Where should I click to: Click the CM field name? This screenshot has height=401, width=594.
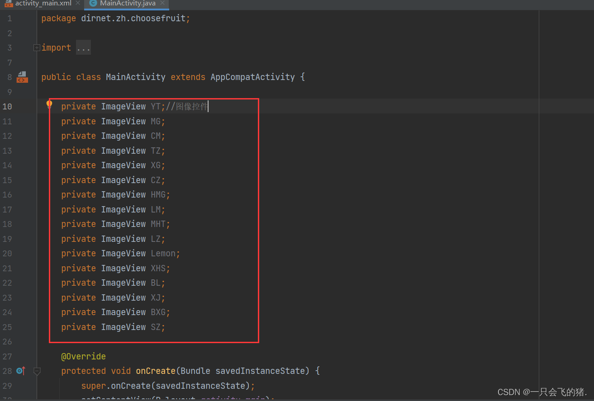coord(156,136)
